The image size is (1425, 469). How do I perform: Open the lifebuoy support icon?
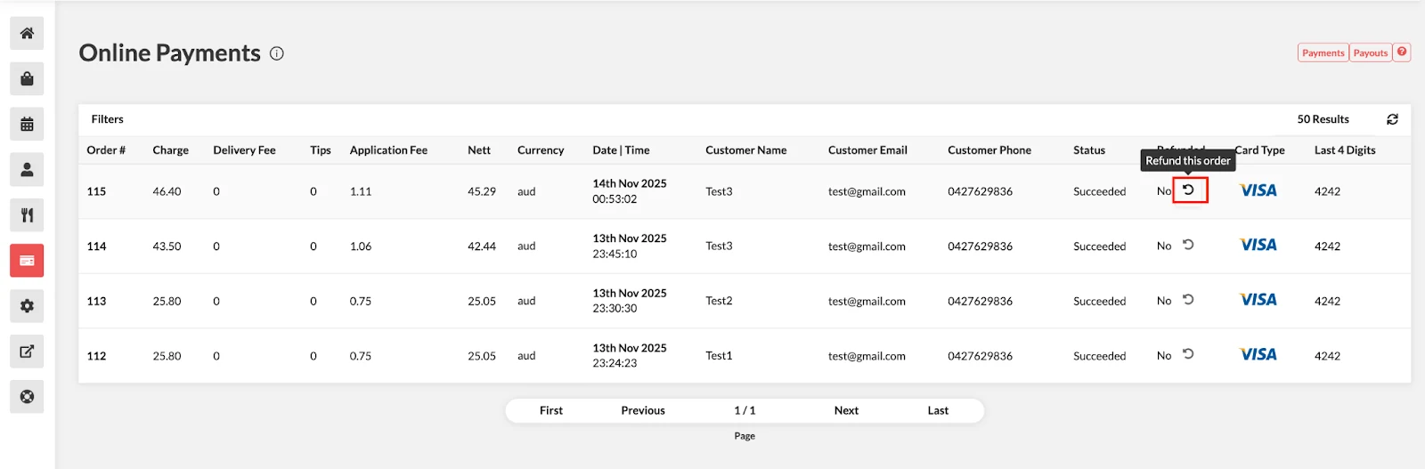pyautogui.click(x=27, y=397)
